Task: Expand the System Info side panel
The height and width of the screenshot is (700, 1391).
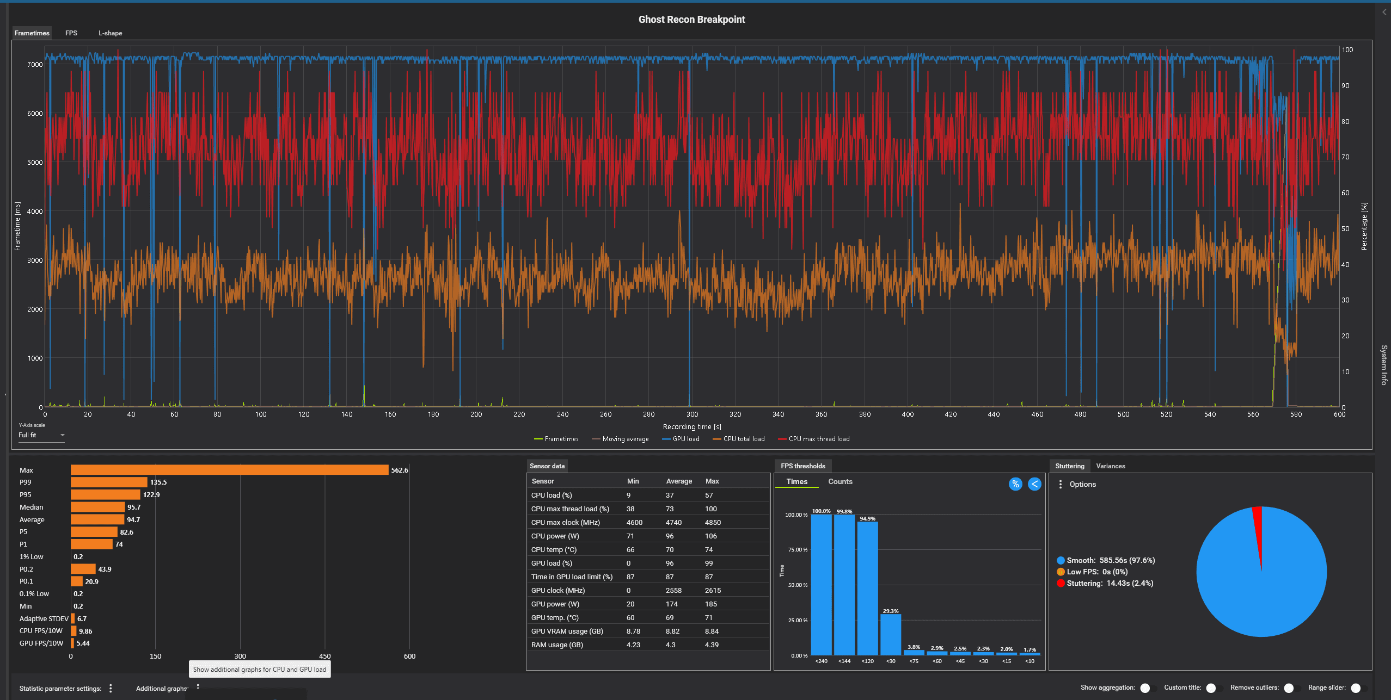Action: 1383,364
